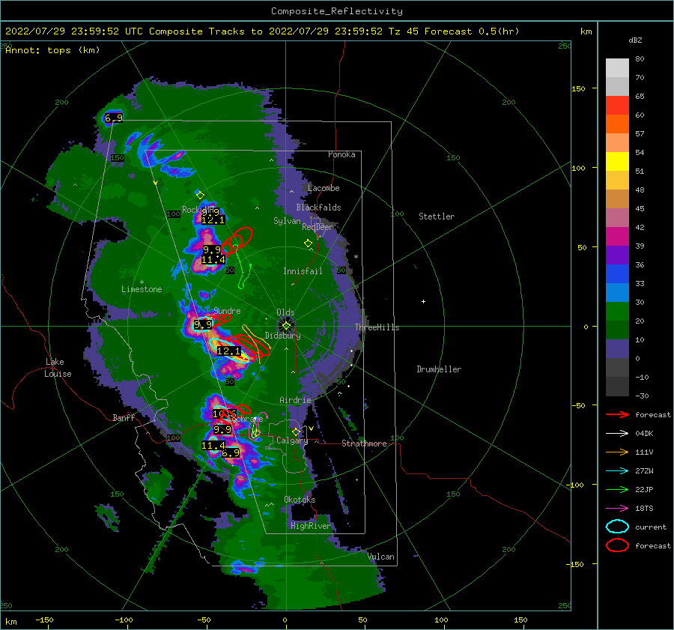This screenshot has height=630, width=674.
Task: Click the 10 dBZ slate purple swatch
Action: tap(617, 349)
